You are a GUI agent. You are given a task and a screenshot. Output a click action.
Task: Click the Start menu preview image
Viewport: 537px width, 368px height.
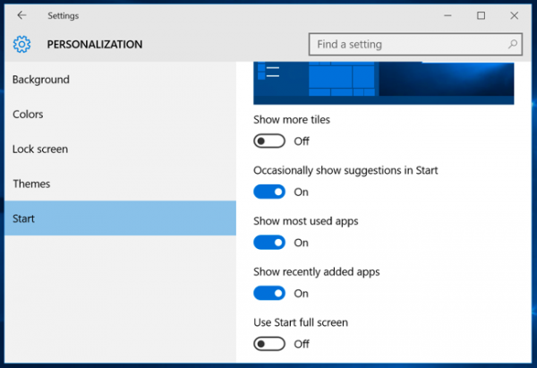384,83
